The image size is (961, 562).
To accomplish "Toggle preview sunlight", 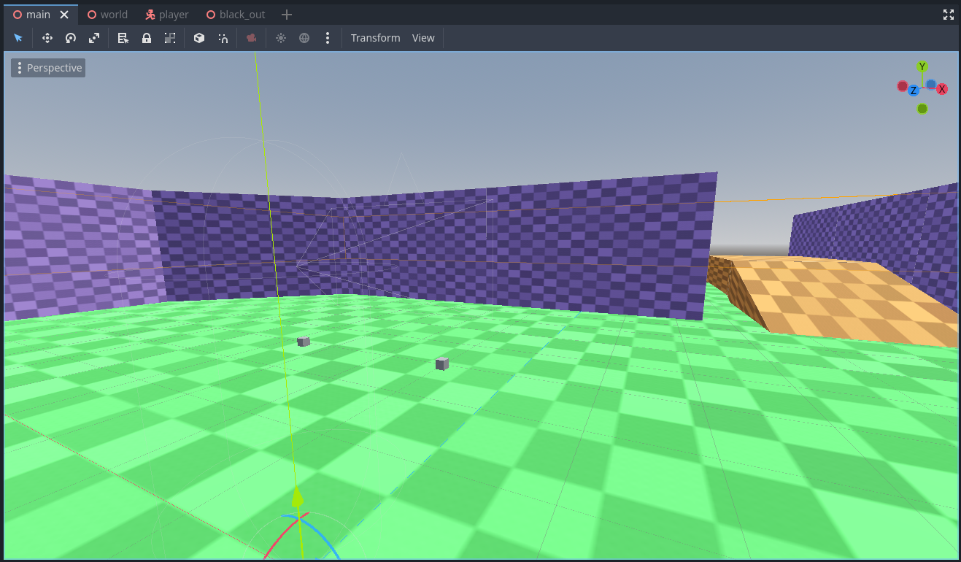I will [281, 37].
